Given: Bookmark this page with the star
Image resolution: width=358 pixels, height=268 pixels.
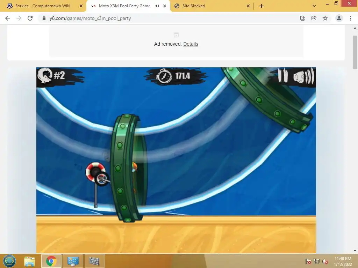Looking at the screenshot, I should pos(325,18).
